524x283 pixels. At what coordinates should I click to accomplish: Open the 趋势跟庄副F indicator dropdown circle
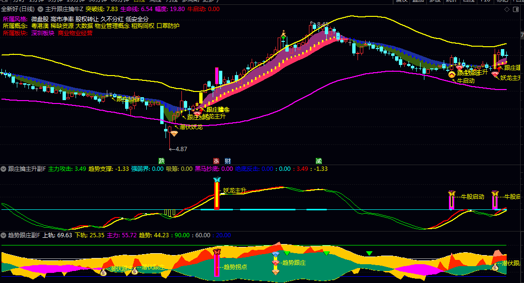(x=3, y=235)
